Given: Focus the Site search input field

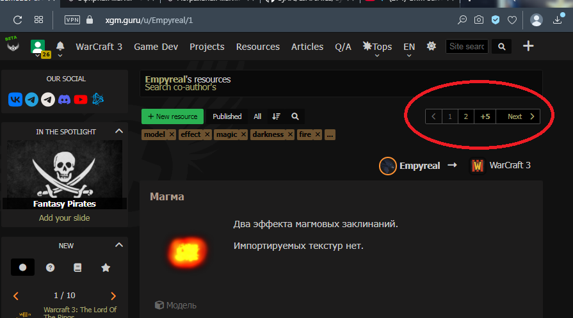Looking at the screenshot, I should click(467, 46).
